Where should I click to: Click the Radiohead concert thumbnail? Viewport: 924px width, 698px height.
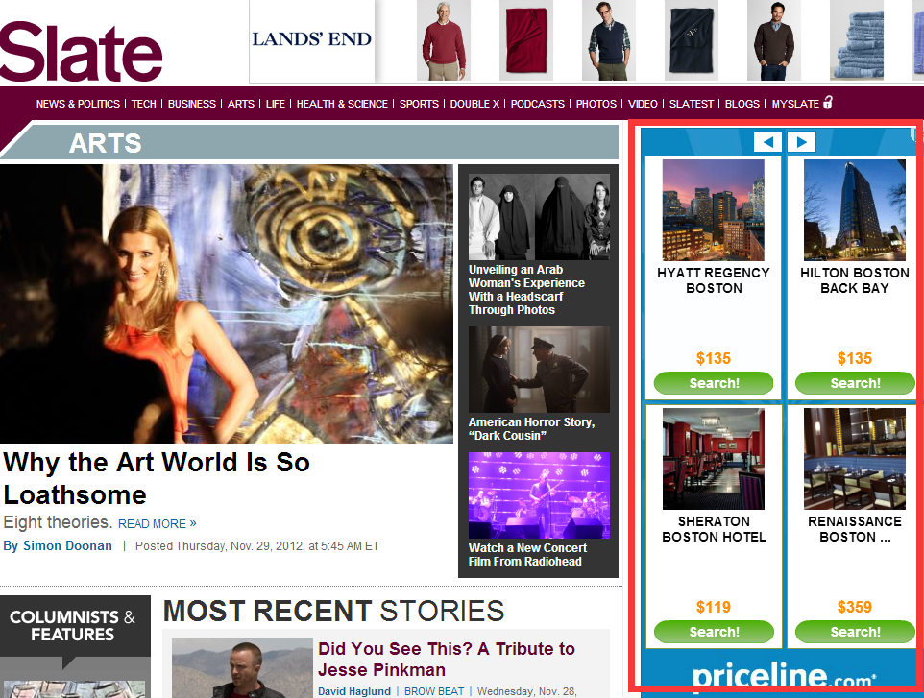click(539, 495)
